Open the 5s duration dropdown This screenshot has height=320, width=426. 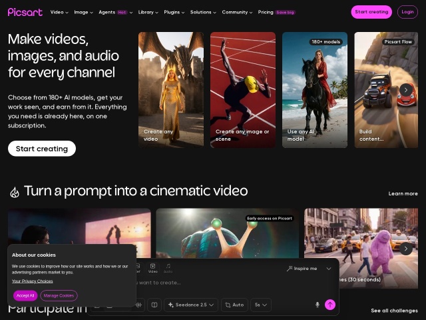tap(260, 305)
